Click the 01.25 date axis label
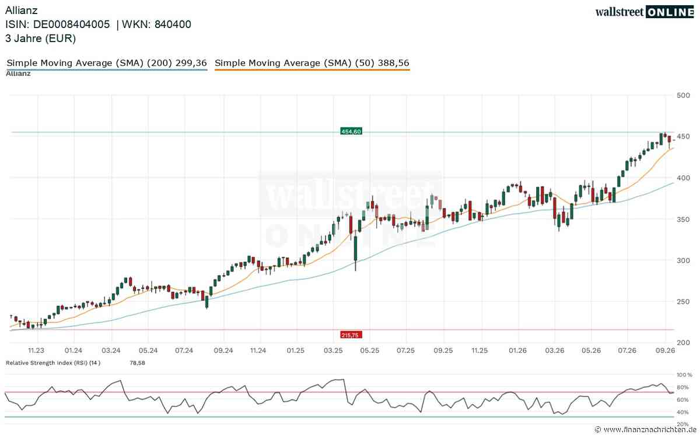The height and width of the screenshot is (438, 700). coord(296,350)
